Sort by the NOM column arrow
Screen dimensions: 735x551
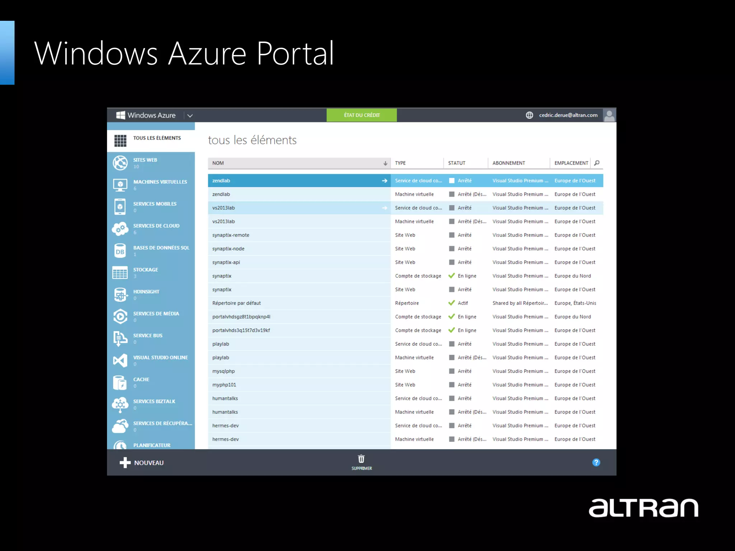(x=385, y=163)
